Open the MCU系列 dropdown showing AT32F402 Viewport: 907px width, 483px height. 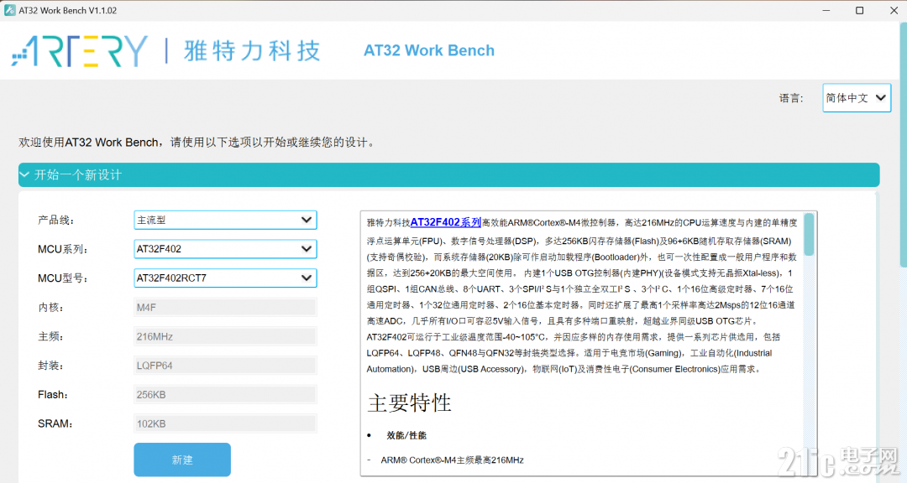click(x=225, y=249)
